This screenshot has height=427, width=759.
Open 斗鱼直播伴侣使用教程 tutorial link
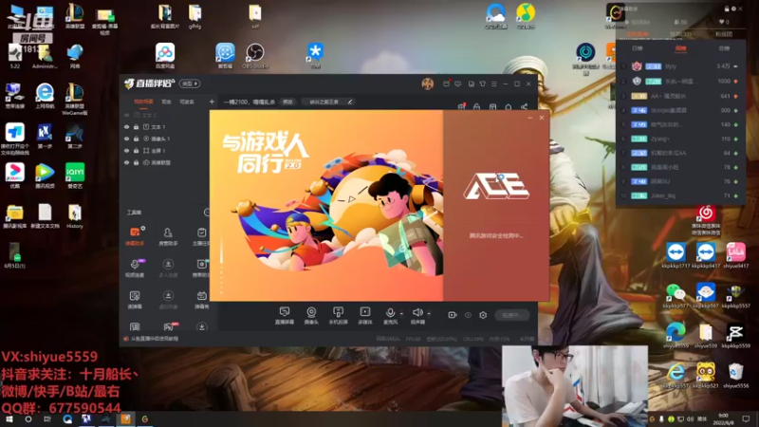tap(154, 339)
